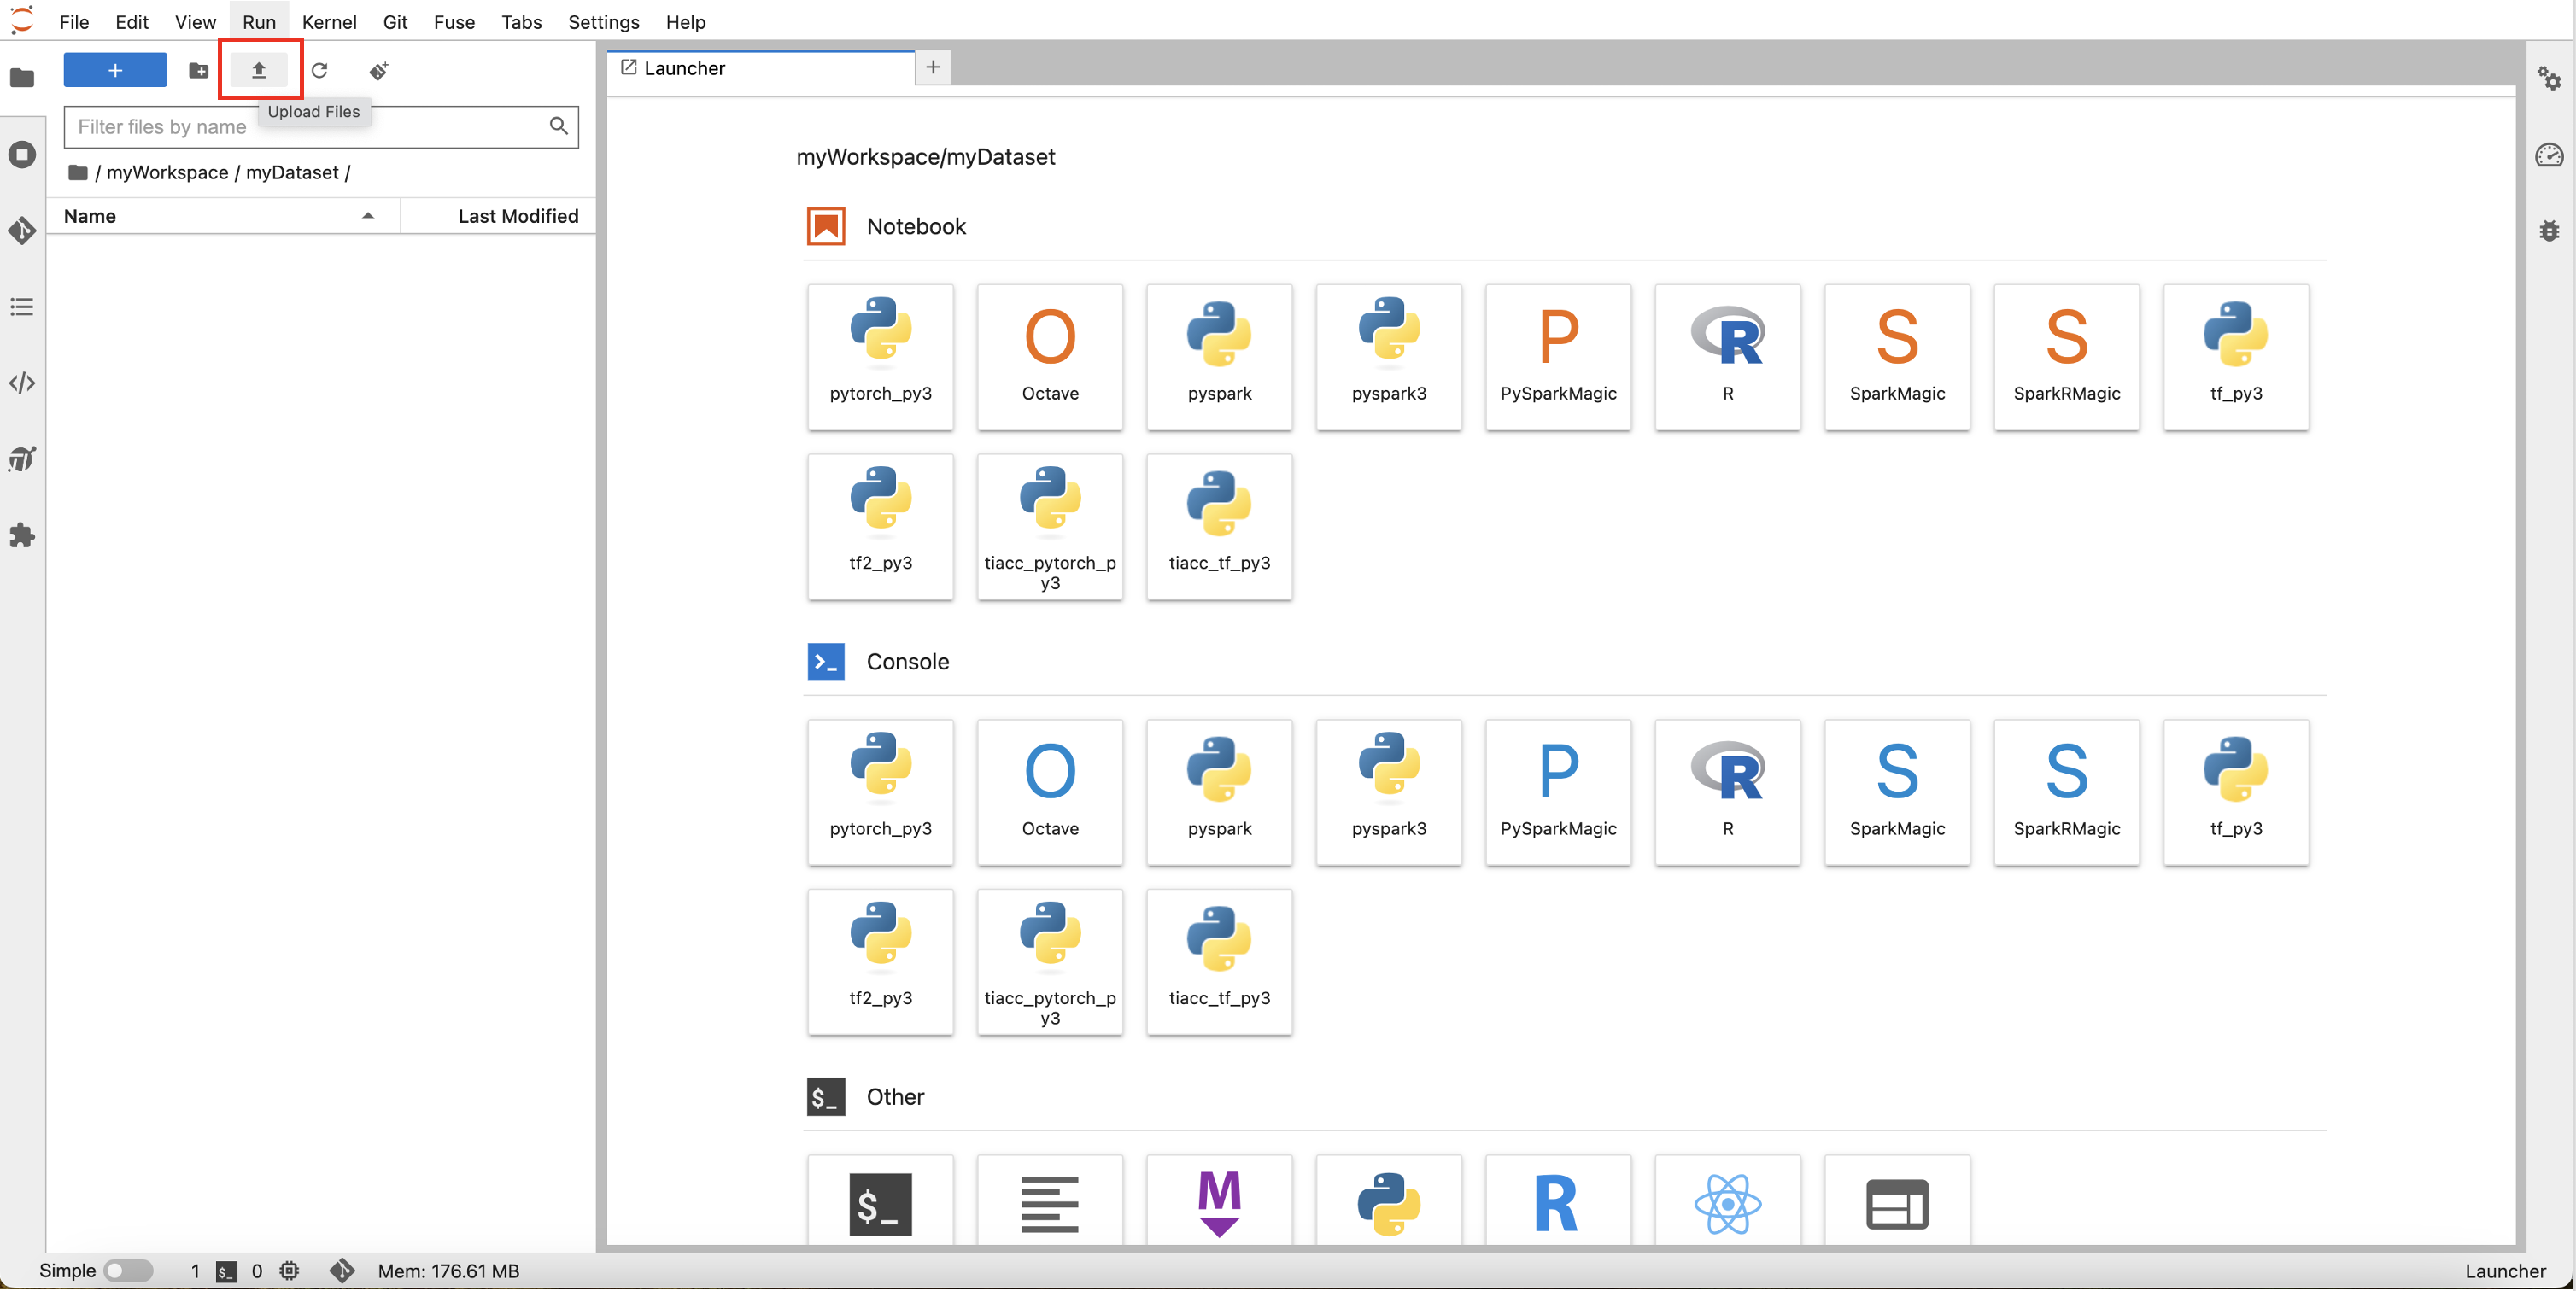Image resolution: width=2576 pixels, height=1291 pixels.
Task: Open the Extension Manager puzzle icon
Action: 22,535
